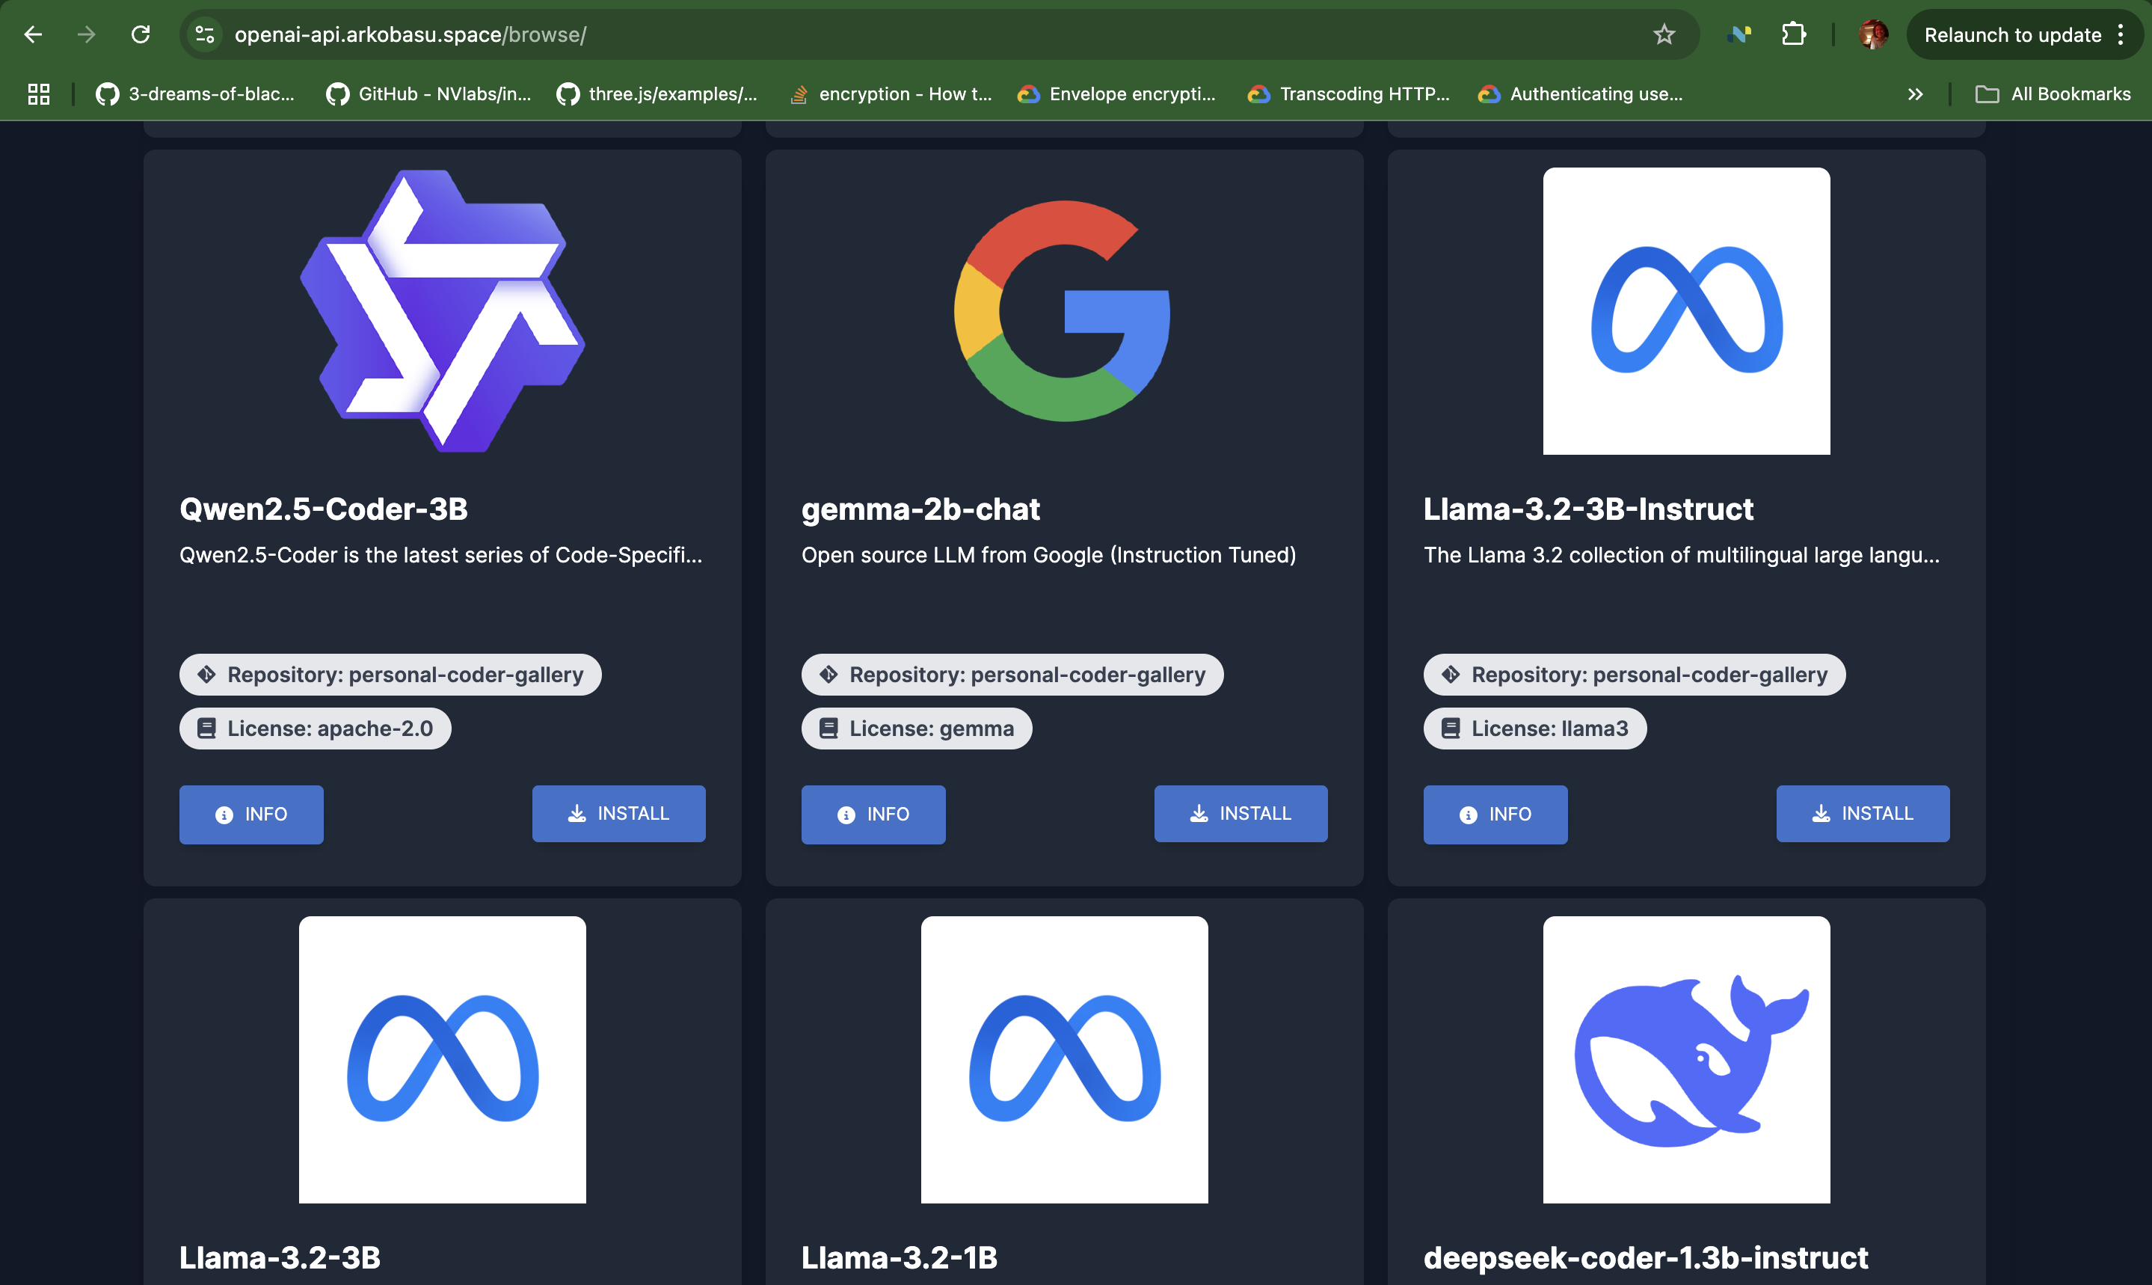Bookmark this page with the star icon

(x=1664, y=34)
